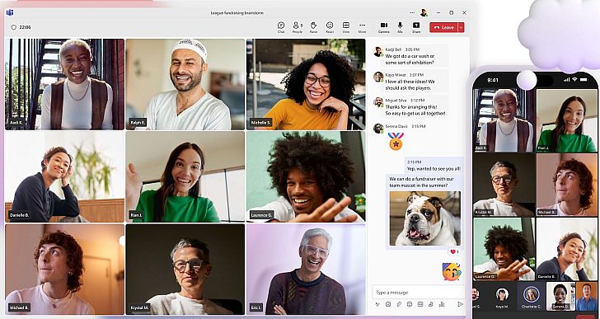600x319 pixels.
Task: Click the heart reaction on bulldog message
Action: 454,251
